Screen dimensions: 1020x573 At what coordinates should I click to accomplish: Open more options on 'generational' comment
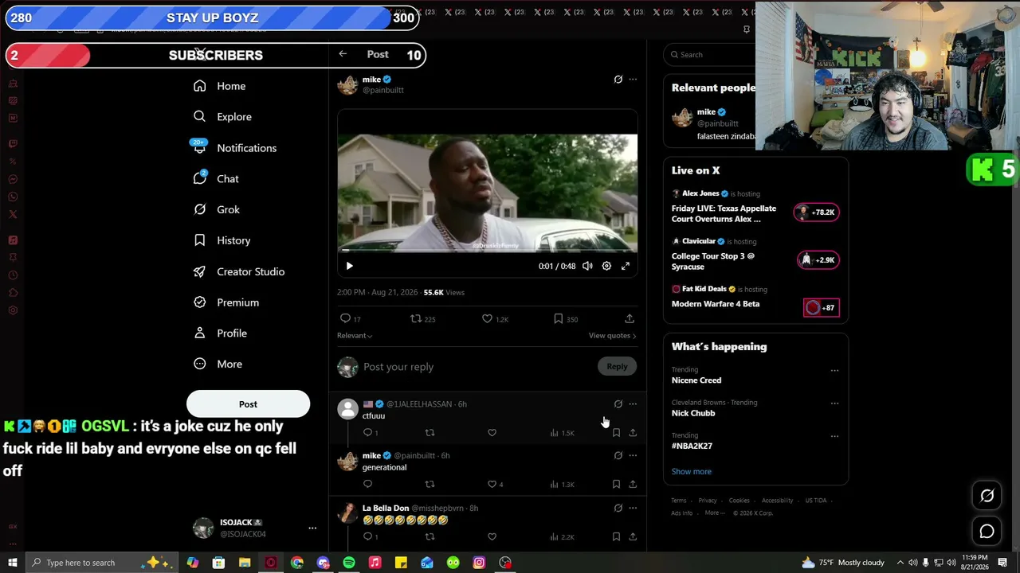tap(633, 455)
